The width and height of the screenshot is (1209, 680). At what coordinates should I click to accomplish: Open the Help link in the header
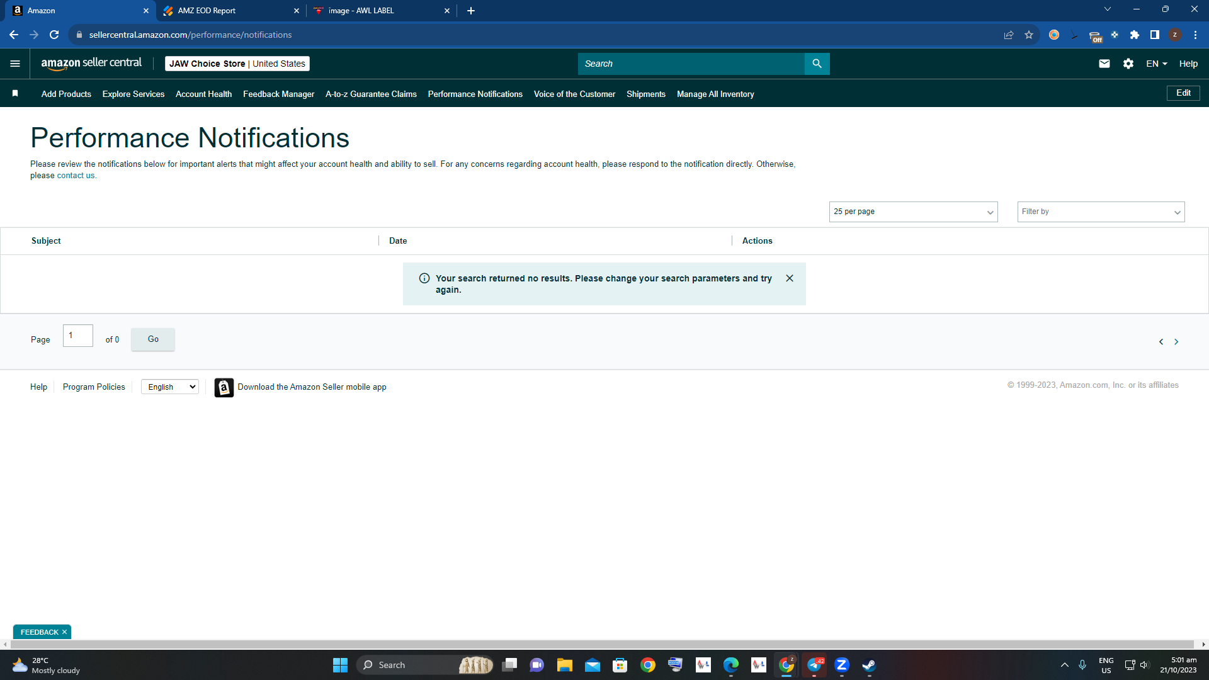tap(1188, 64)
